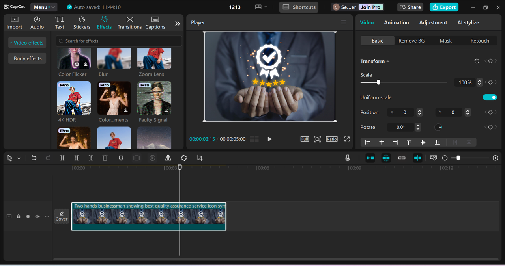Viewport: 505px width, 266px height.
Task: Select the Blur effect thumbnail
Action: coord(114,58)
